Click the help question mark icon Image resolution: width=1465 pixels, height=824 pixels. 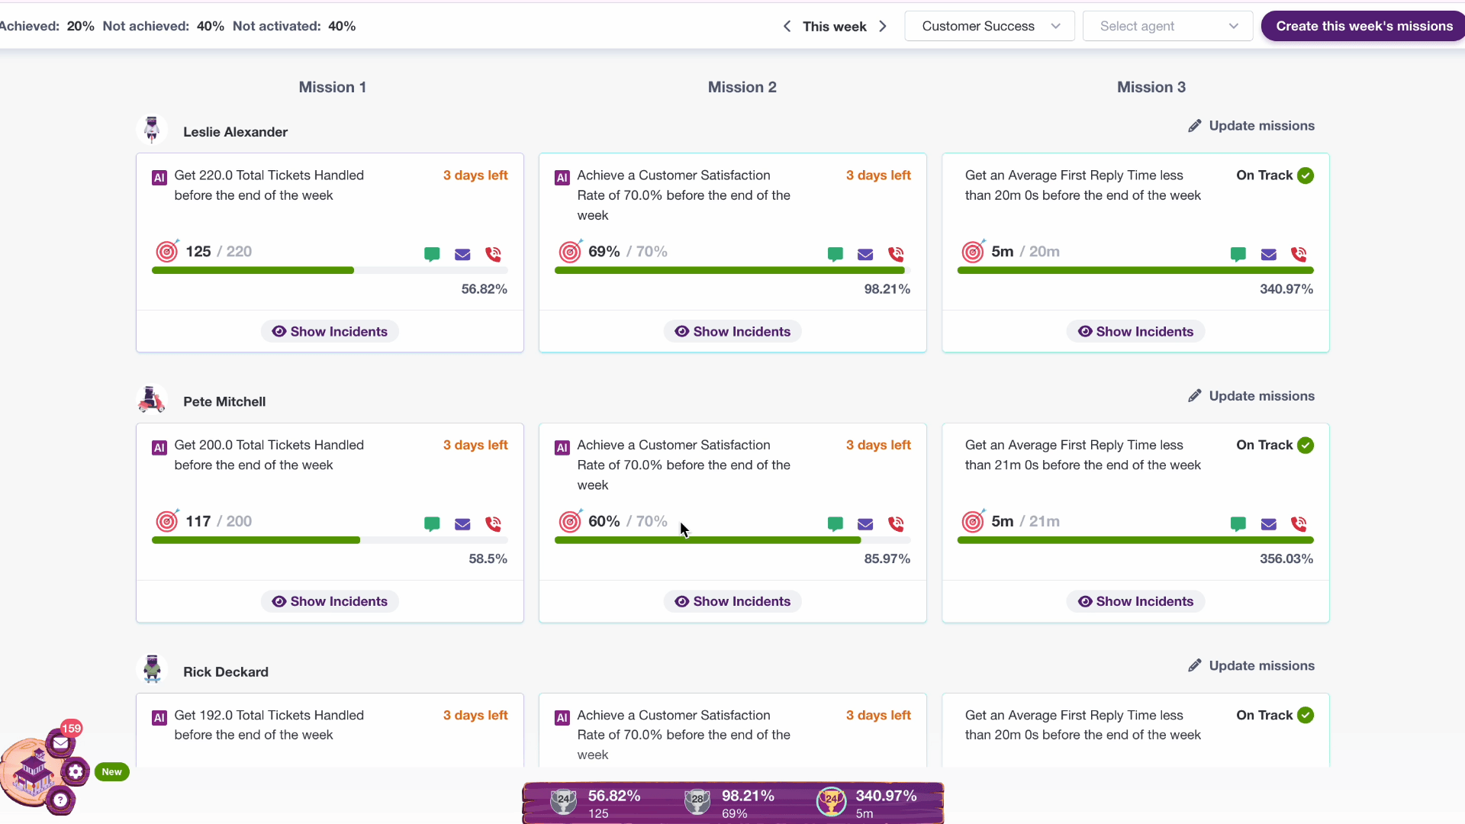click(60, 800)
